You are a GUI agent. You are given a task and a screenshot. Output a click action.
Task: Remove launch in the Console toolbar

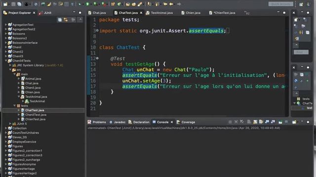click(236, 122)
